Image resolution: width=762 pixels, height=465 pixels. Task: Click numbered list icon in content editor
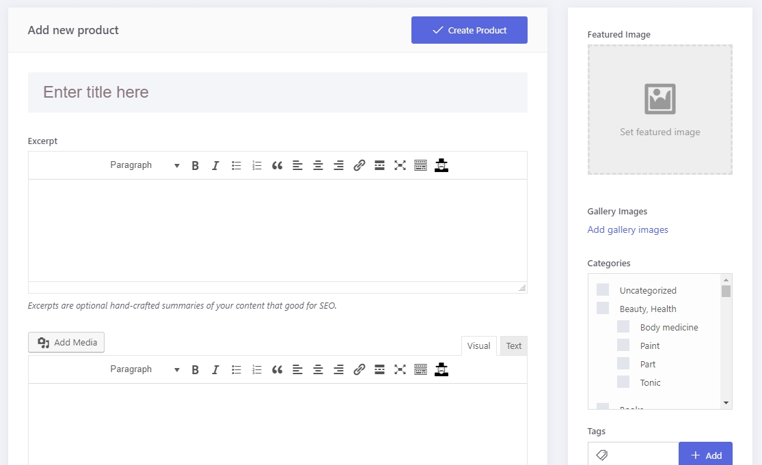pos(257,369)
